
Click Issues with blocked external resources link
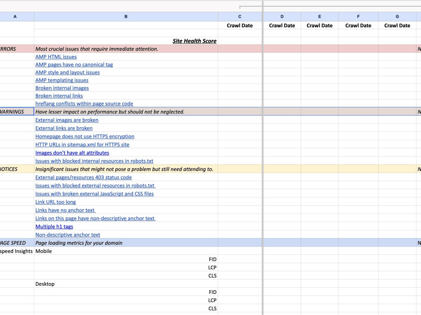tap(95, 186)
